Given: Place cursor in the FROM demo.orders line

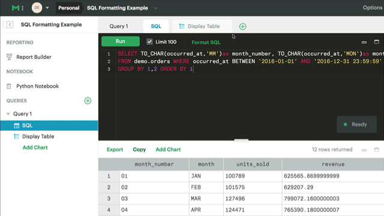Looking at the screenshot, I should pyautogui.click(x=250, y=61).
